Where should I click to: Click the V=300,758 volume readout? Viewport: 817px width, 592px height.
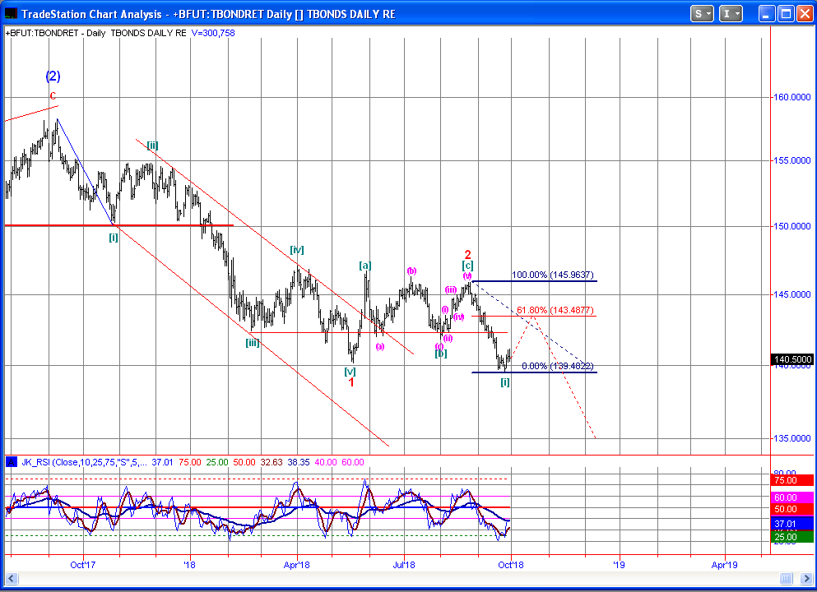point(213,33)
